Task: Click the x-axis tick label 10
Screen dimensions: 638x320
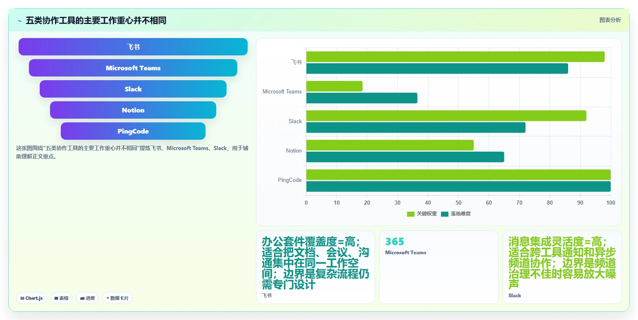Action: click(337, 203)
